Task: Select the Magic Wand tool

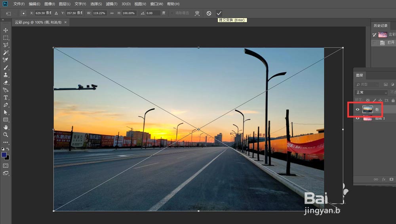Action: point(6,53)
